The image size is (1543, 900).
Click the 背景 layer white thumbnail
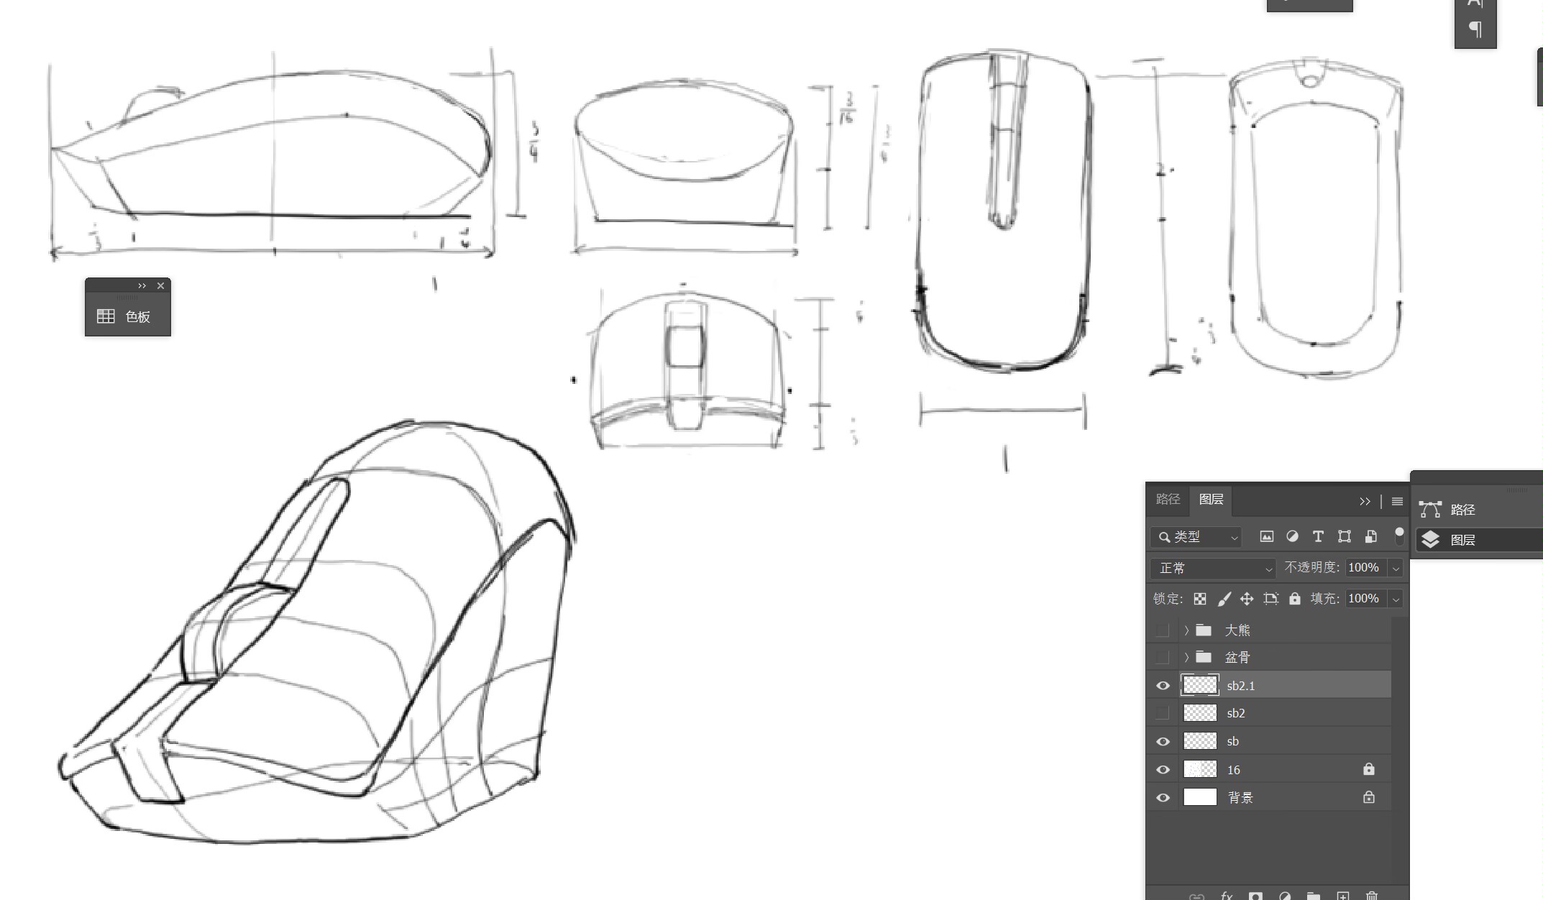(x=1200, y=797)
